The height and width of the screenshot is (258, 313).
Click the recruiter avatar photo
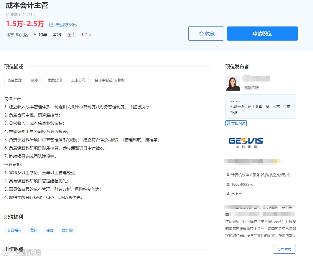tap(233, 83)
